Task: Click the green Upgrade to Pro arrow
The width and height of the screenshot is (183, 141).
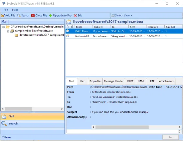Action: 51,16
